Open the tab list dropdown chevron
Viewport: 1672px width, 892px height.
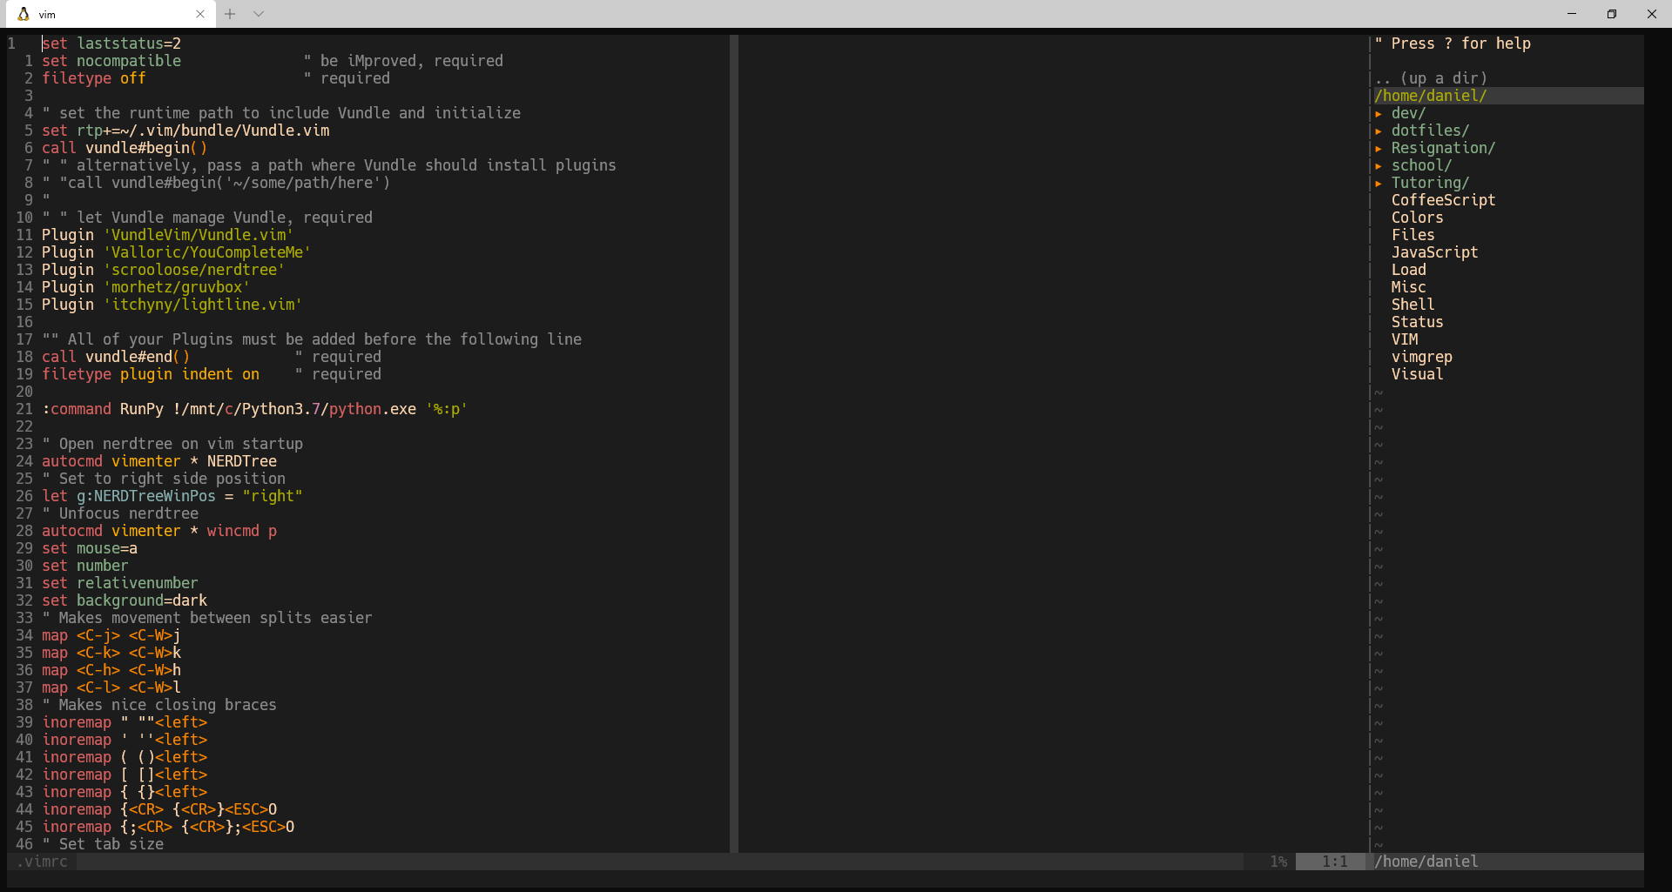259,14
